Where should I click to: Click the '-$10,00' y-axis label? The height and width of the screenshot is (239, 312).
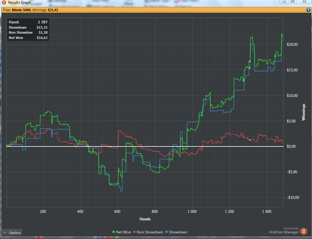293,198
